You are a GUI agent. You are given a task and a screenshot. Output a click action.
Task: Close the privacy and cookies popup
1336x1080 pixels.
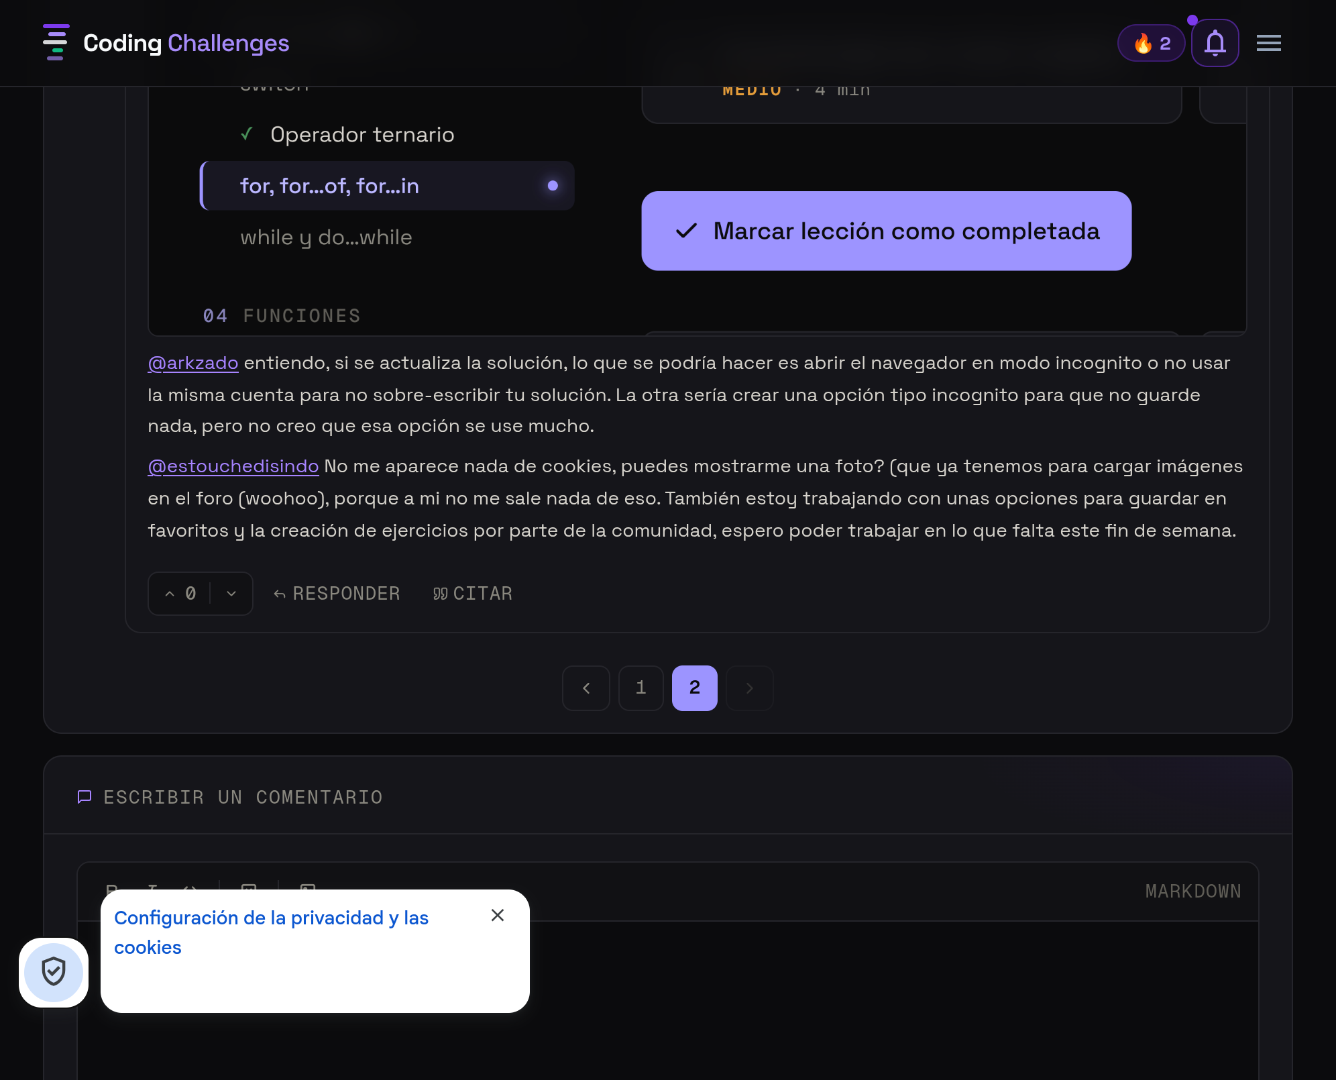point(497,915)
